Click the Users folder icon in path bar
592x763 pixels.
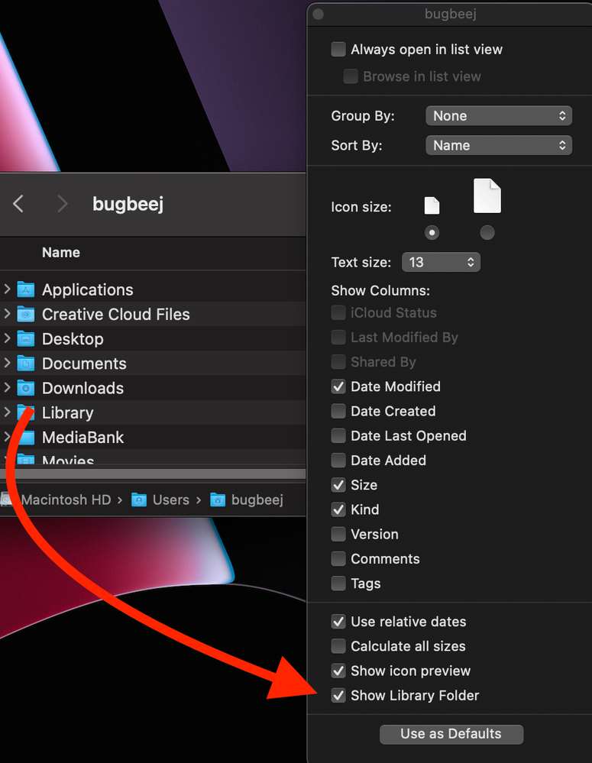[139, 500]
